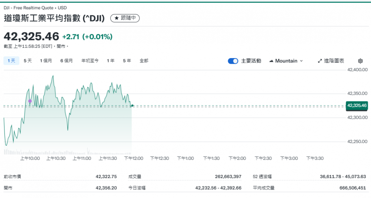Click the 42,325.46 price label on axis
The height and width of the screenshot is (198, 371).
point(357,106)
